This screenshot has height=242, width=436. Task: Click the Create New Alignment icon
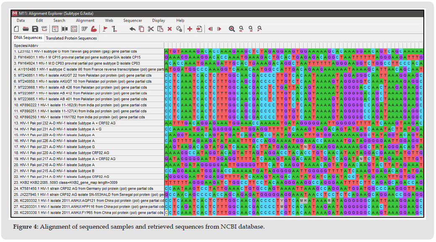coord(16,29)
